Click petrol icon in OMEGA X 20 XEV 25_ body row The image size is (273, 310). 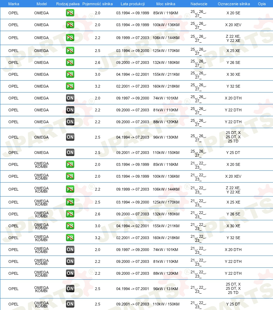click(x=70, y=25)
